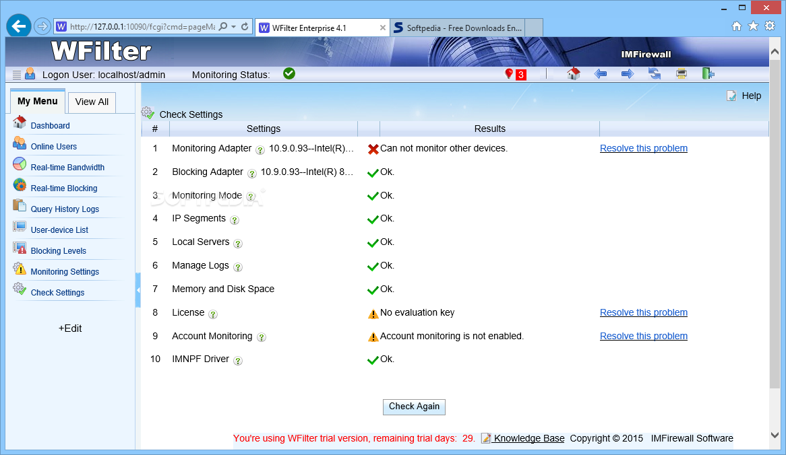Open help tip for IMNPF Driver
This screenshot has height=455, width=786.
click(238, 360)
